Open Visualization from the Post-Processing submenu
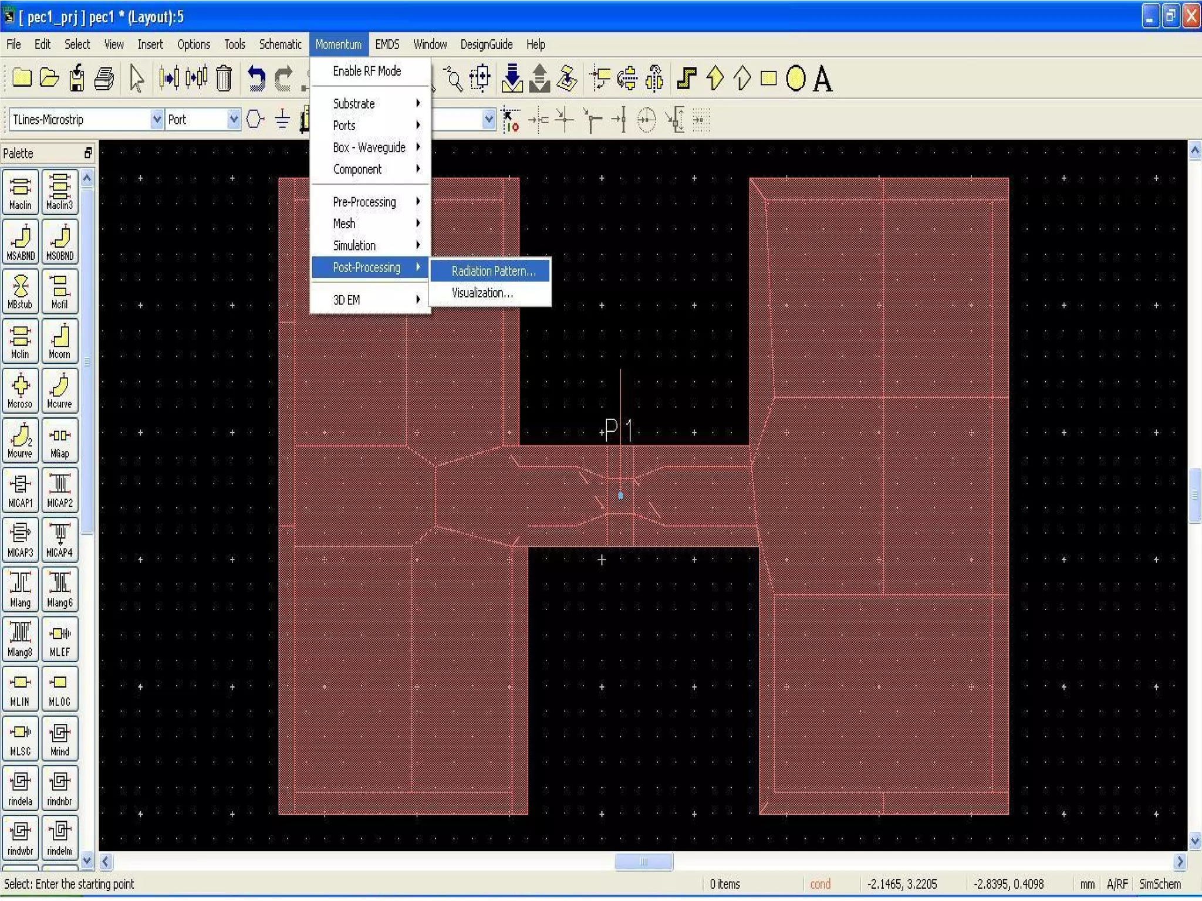Viewport: 1202px width, 901px height. (x=481, y=293)
